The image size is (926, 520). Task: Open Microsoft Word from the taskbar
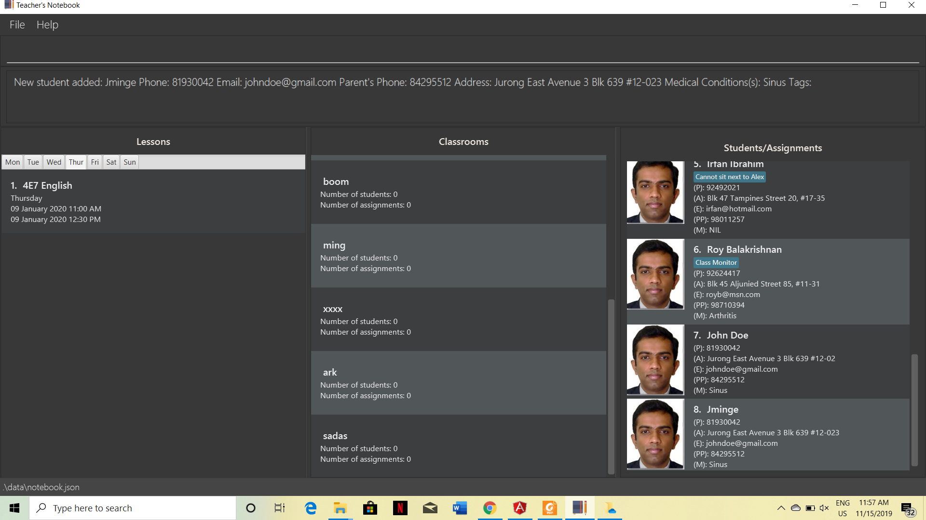pyautogui.click(x=460, y=508)
